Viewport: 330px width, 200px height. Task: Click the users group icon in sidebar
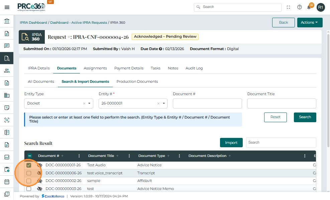(7, 71)
